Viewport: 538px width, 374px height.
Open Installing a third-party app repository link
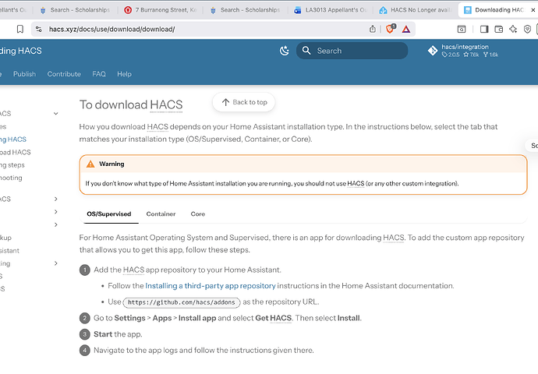point(211,286)
